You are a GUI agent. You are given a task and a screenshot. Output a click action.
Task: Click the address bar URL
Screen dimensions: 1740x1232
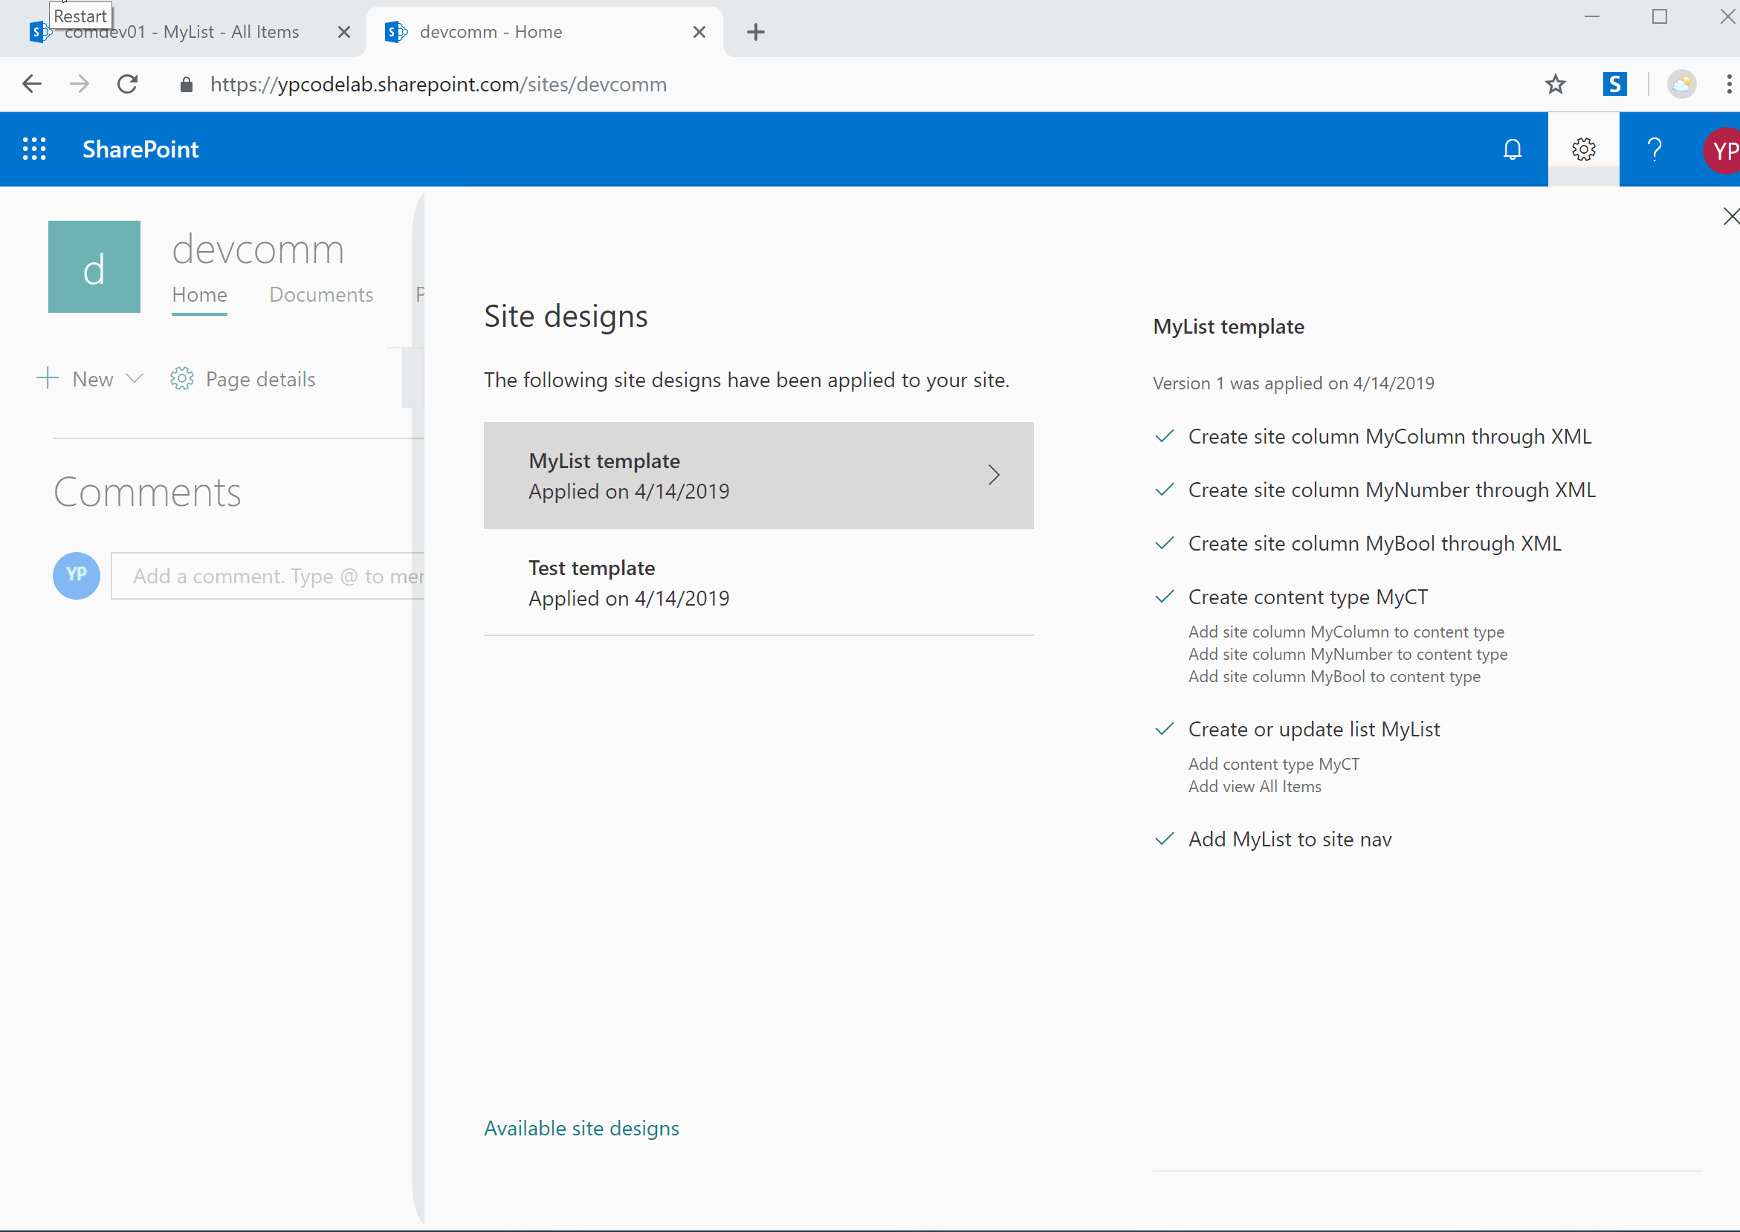[x=439, y=84]
